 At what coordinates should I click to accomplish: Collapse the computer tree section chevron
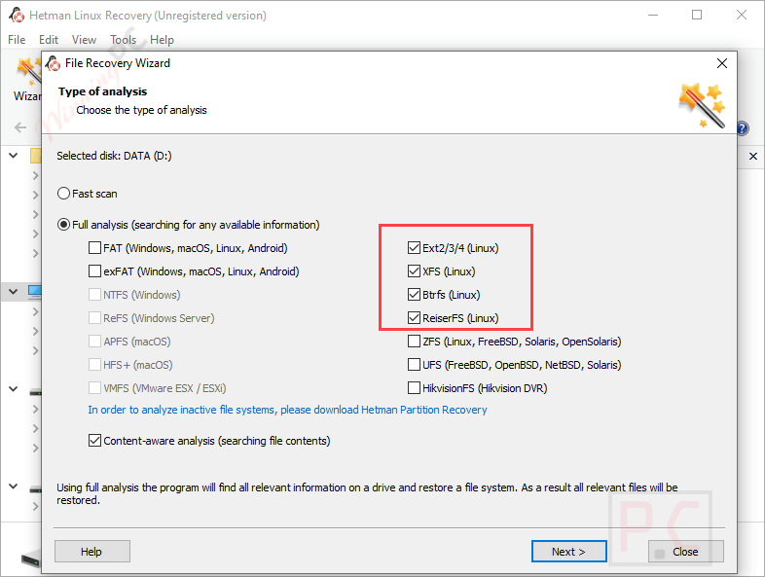[14, 291]
